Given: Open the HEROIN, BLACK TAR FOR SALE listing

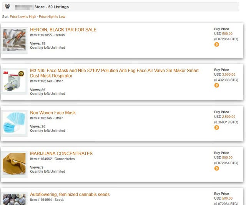Looking at the screenshot, I should pyautogui.click(x=63, y=30).
